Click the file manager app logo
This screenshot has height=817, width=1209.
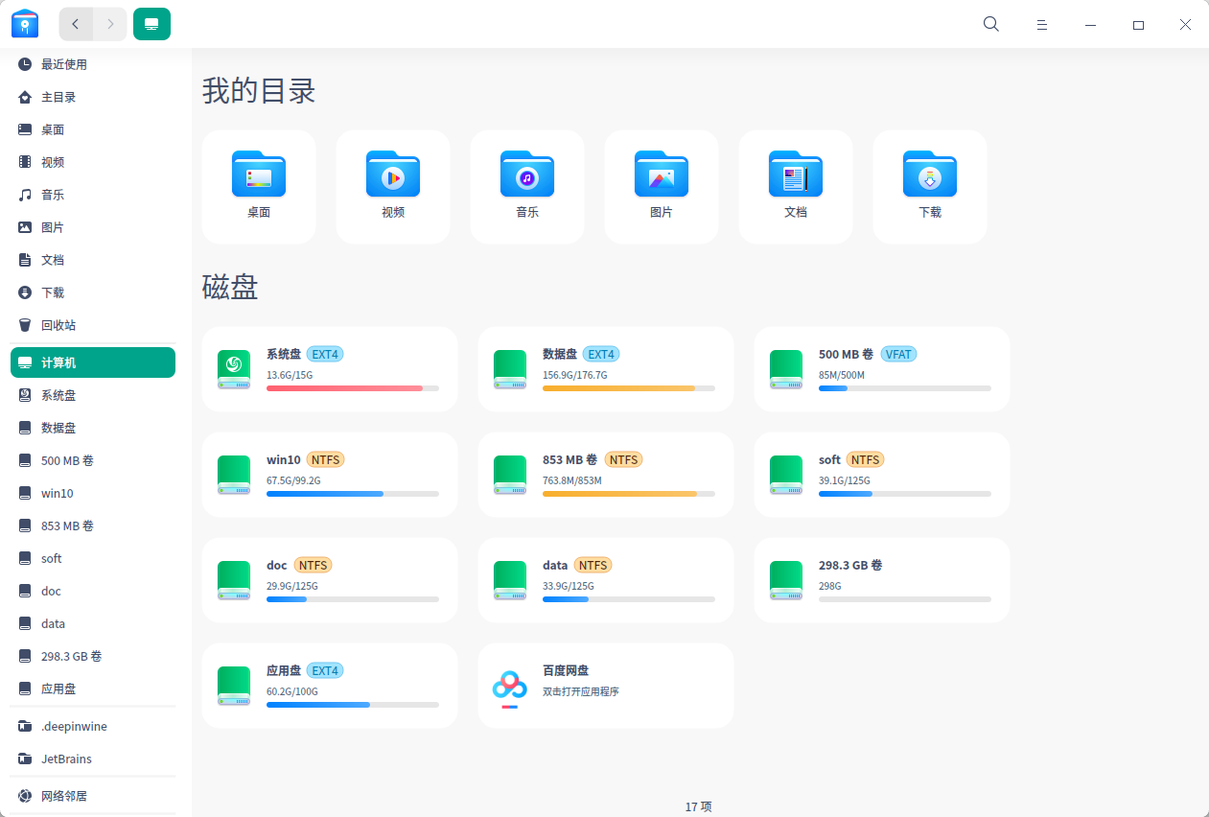pyautogui.click(x=25, y=24)
